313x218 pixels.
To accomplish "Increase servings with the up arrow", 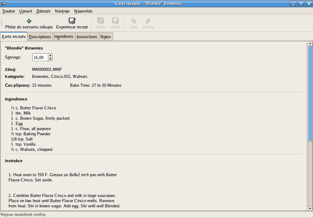I will (x=50, y=56).
